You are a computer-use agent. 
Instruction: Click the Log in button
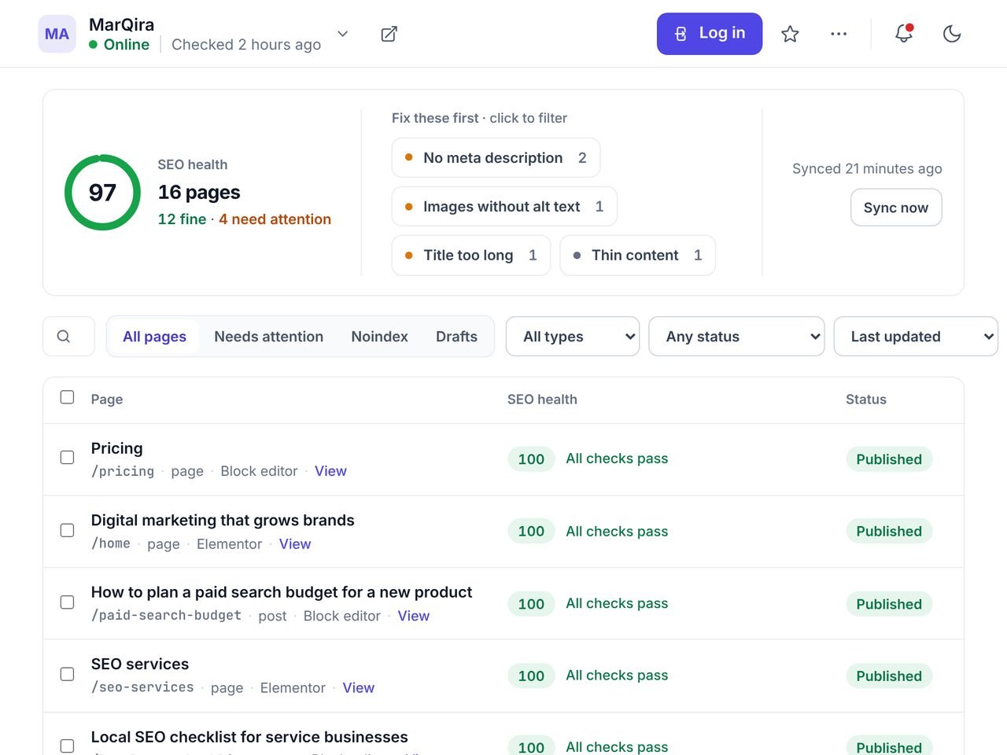[710, 34]
